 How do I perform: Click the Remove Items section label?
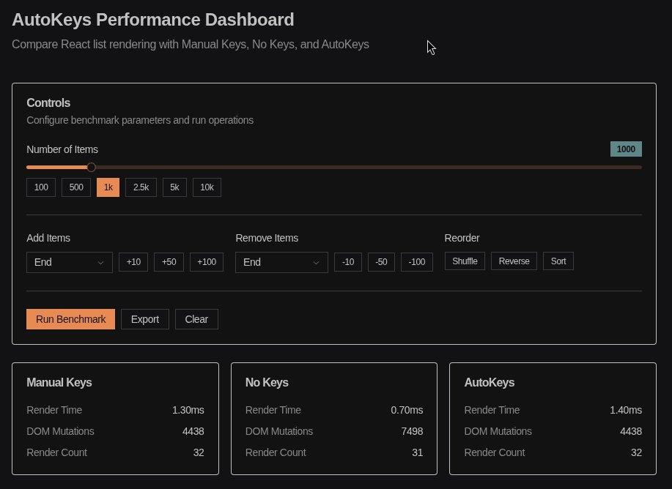pyautogui.click(x=267, y=238)
